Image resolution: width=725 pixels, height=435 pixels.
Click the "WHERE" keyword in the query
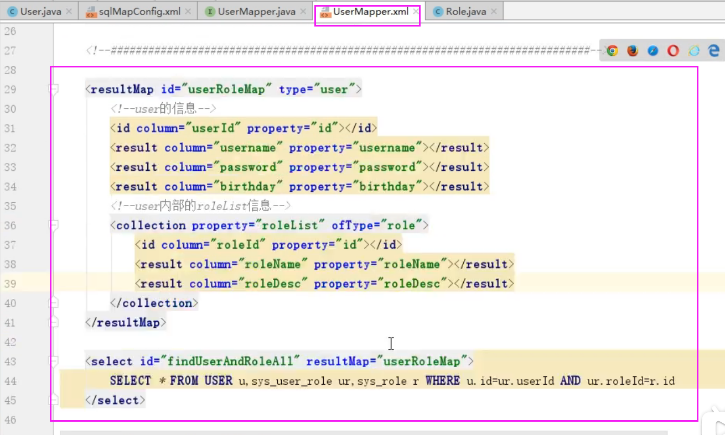(443, 381)
